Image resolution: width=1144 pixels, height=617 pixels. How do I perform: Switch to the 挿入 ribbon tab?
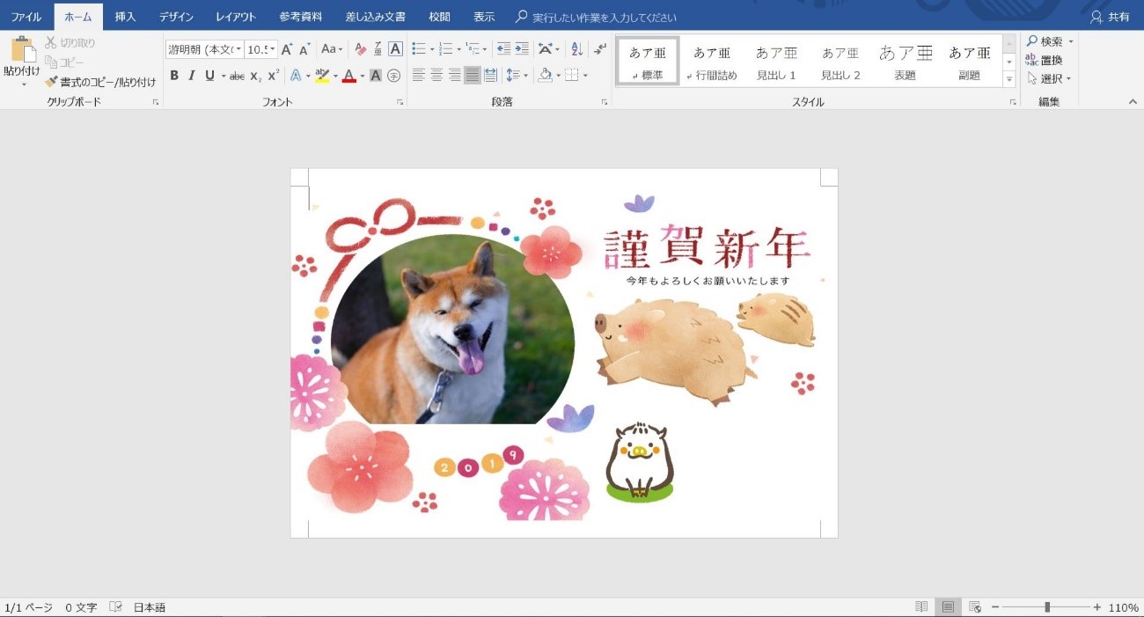tap(124, 16)
